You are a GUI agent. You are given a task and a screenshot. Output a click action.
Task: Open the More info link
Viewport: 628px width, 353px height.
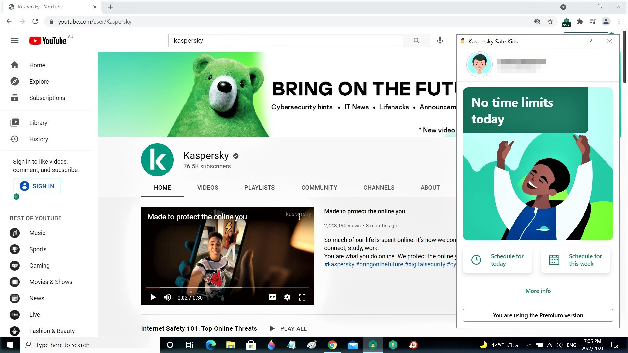coord(538,291)
